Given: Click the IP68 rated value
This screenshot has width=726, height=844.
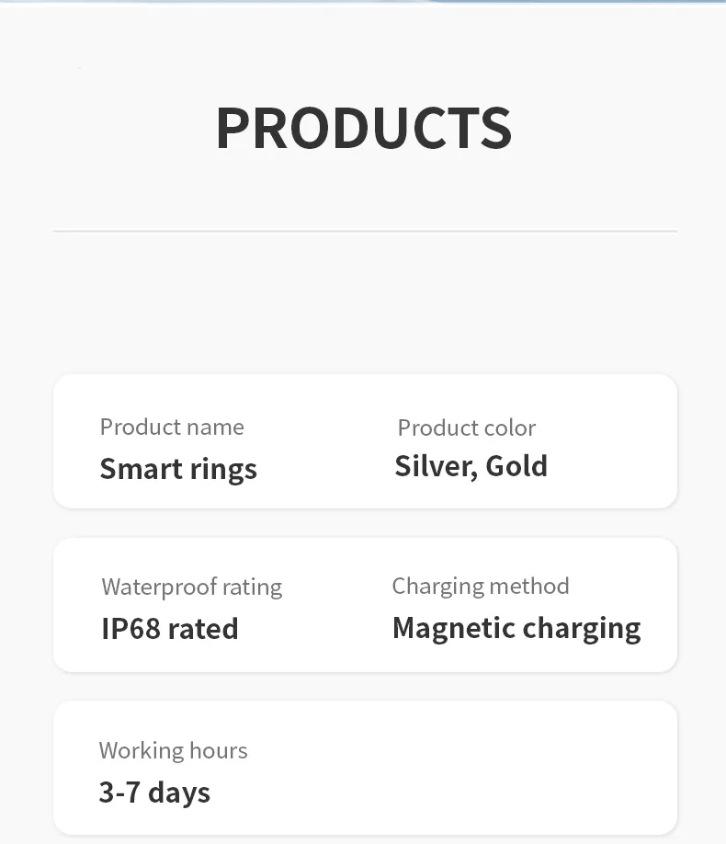Looking at the screenshot, I should 170,629.
